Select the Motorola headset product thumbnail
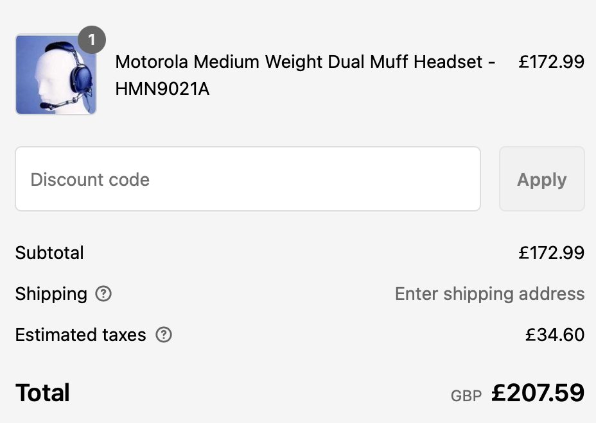The image size is (596, 423). click(56, 74)
